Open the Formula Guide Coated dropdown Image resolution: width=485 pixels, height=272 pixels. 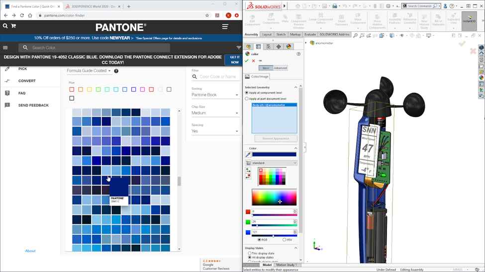point(89,71)
